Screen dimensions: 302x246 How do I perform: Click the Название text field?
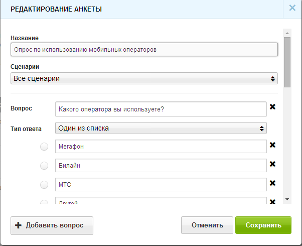(143, 50)
